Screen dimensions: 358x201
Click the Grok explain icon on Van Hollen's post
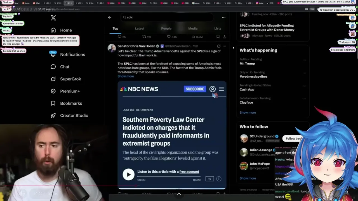coord(219,46)
